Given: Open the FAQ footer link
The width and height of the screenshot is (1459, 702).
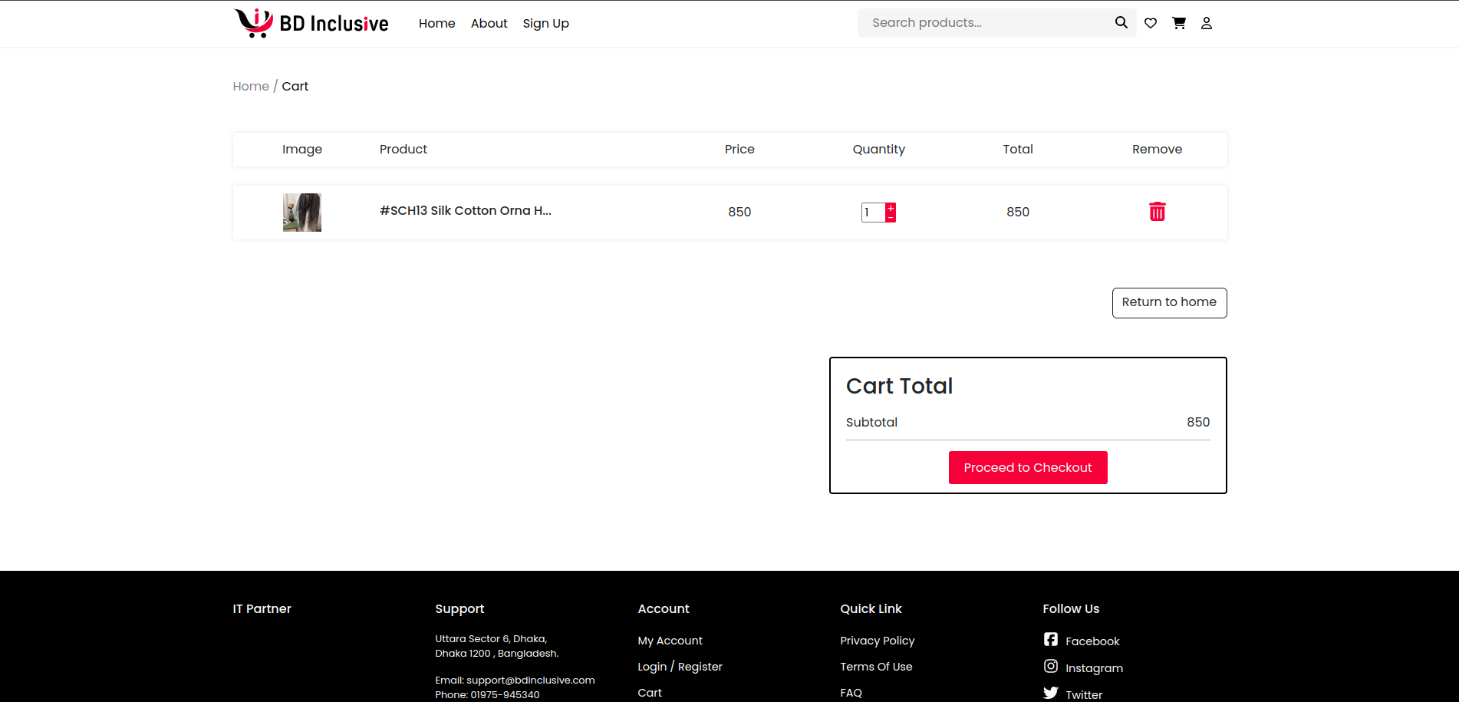Looking at the screenshot, I should point(851,693).
